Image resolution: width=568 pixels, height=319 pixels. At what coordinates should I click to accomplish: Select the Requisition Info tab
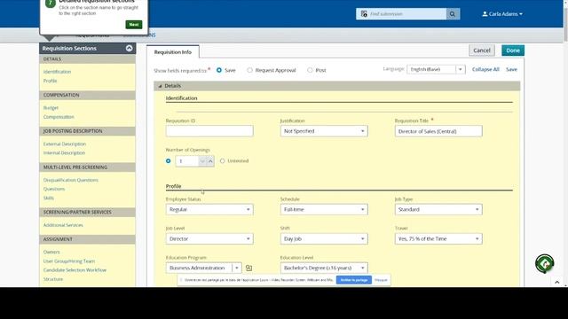coord(173,52)
